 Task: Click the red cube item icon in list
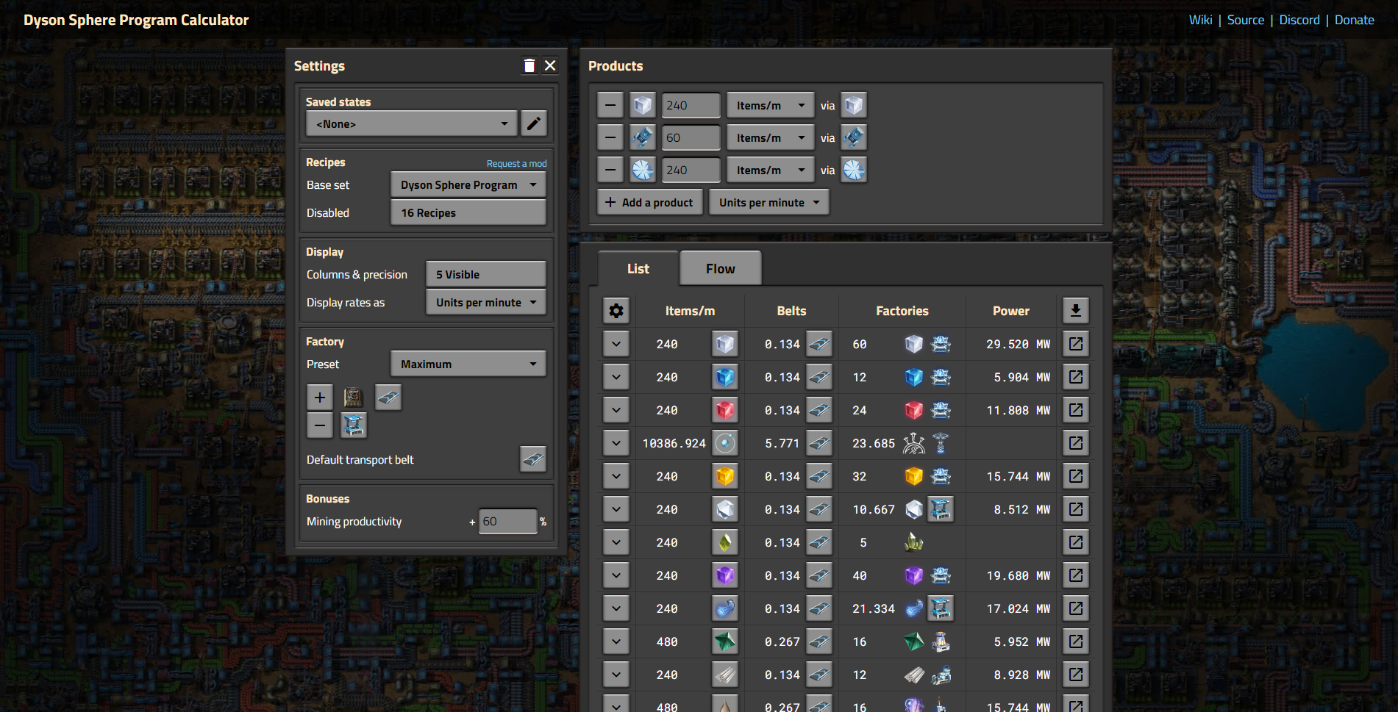(x=725, y=410)
